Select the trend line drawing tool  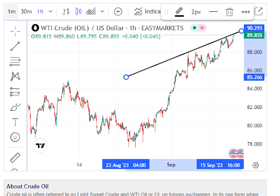pos(15,46)
